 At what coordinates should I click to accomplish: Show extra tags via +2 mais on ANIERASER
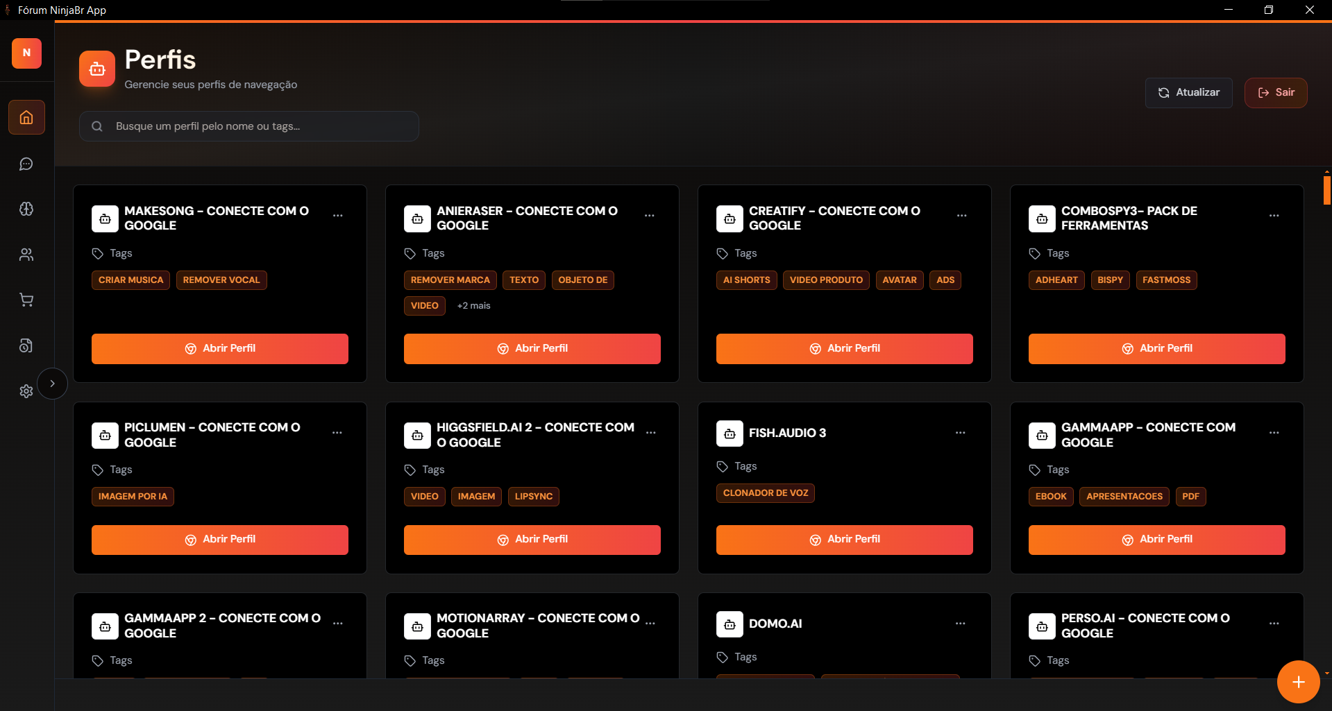(473, 305)
